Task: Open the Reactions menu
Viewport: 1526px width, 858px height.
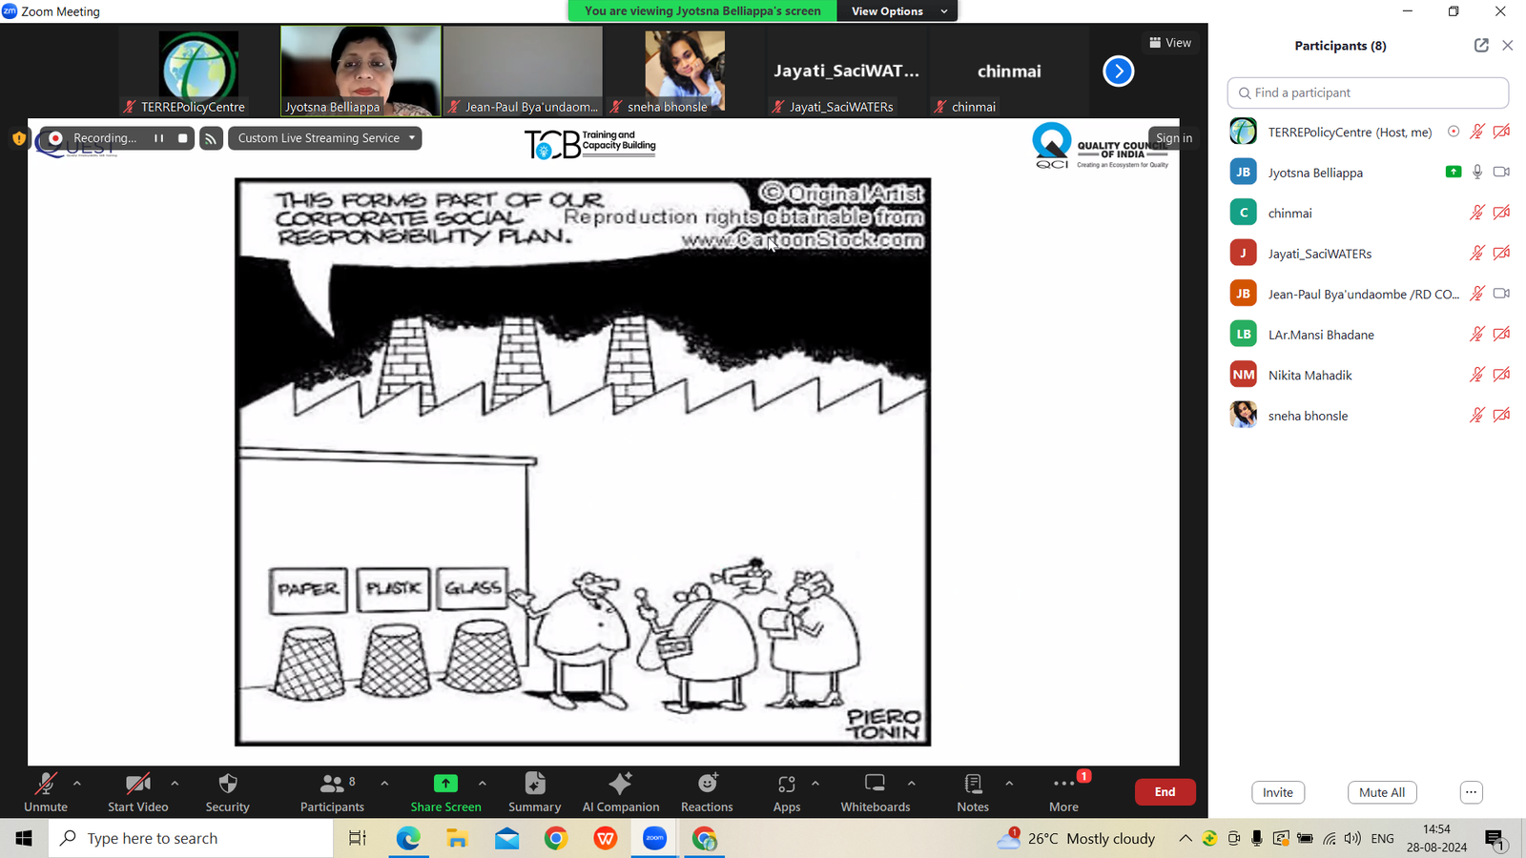Action: pos(707,792)
